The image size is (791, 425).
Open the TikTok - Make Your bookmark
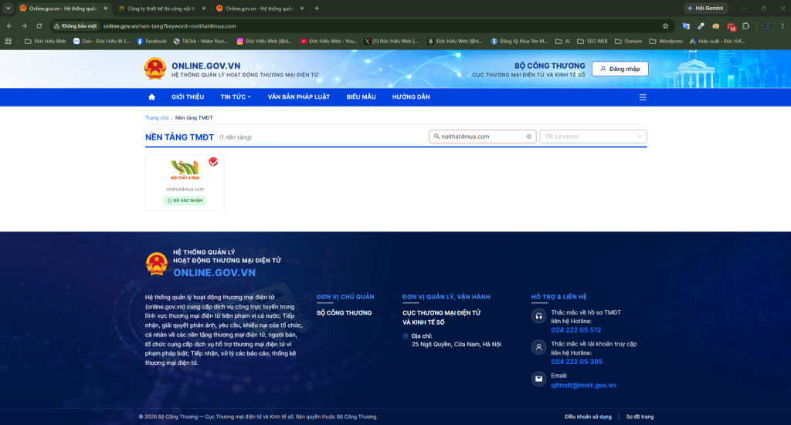(201, 42)
